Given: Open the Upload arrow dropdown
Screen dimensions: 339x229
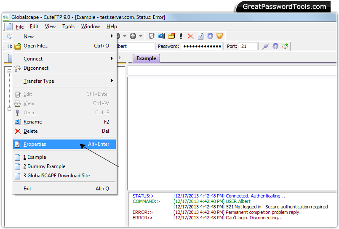Looking at the screenshot, I should (x=141, y=36).
